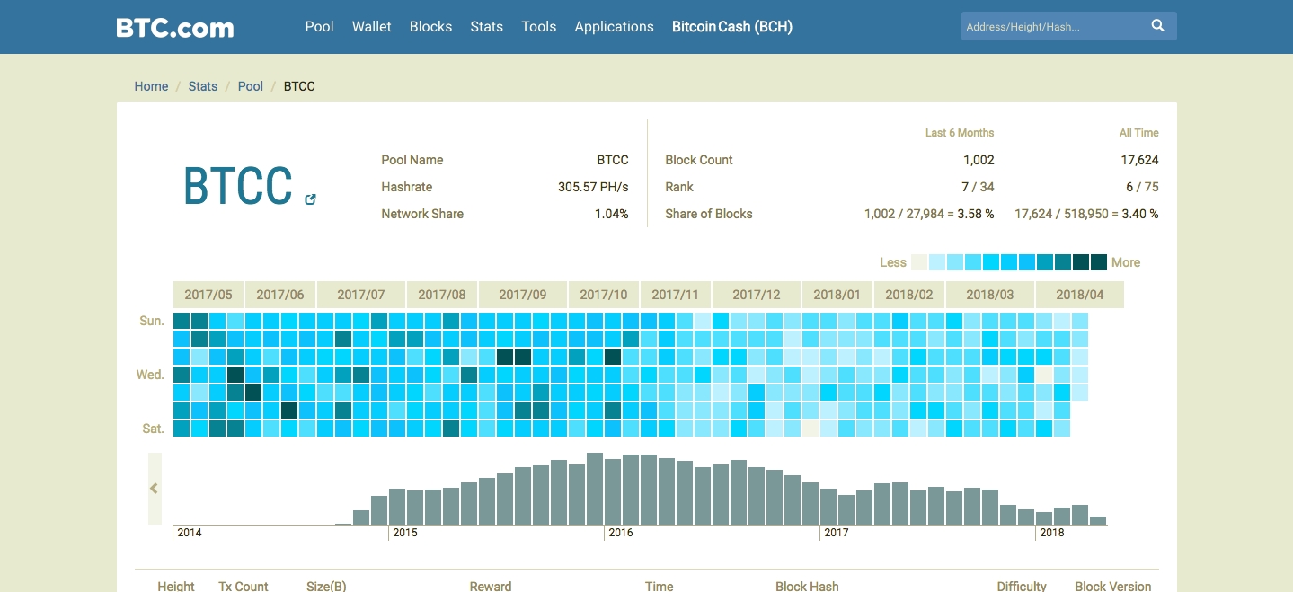Open the Tools navigation item
The image size is (1293, 592).
point(538,27)
